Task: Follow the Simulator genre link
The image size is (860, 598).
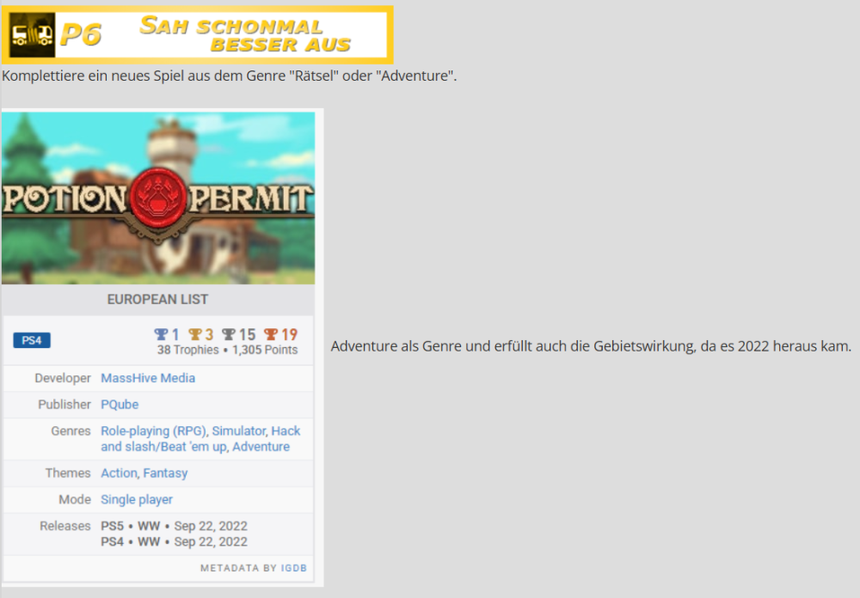Action: pos(239,431)
